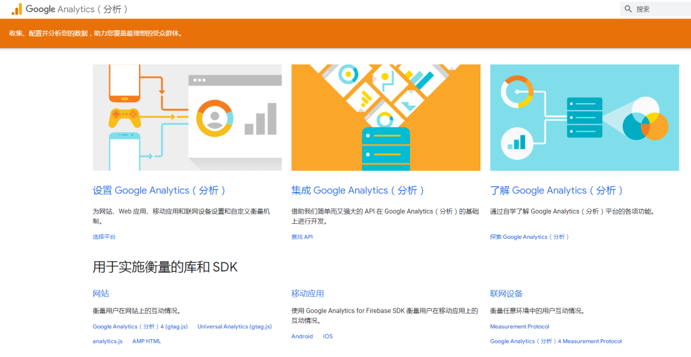Follow the 选择平台 link

[x=104, y=237]
